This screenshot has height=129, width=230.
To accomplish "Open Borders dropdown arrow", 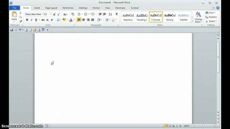I will point(116,20).
